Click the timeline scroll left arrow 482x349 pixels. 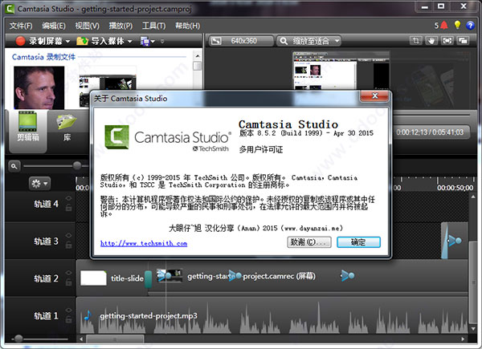(x=81, y=339)
